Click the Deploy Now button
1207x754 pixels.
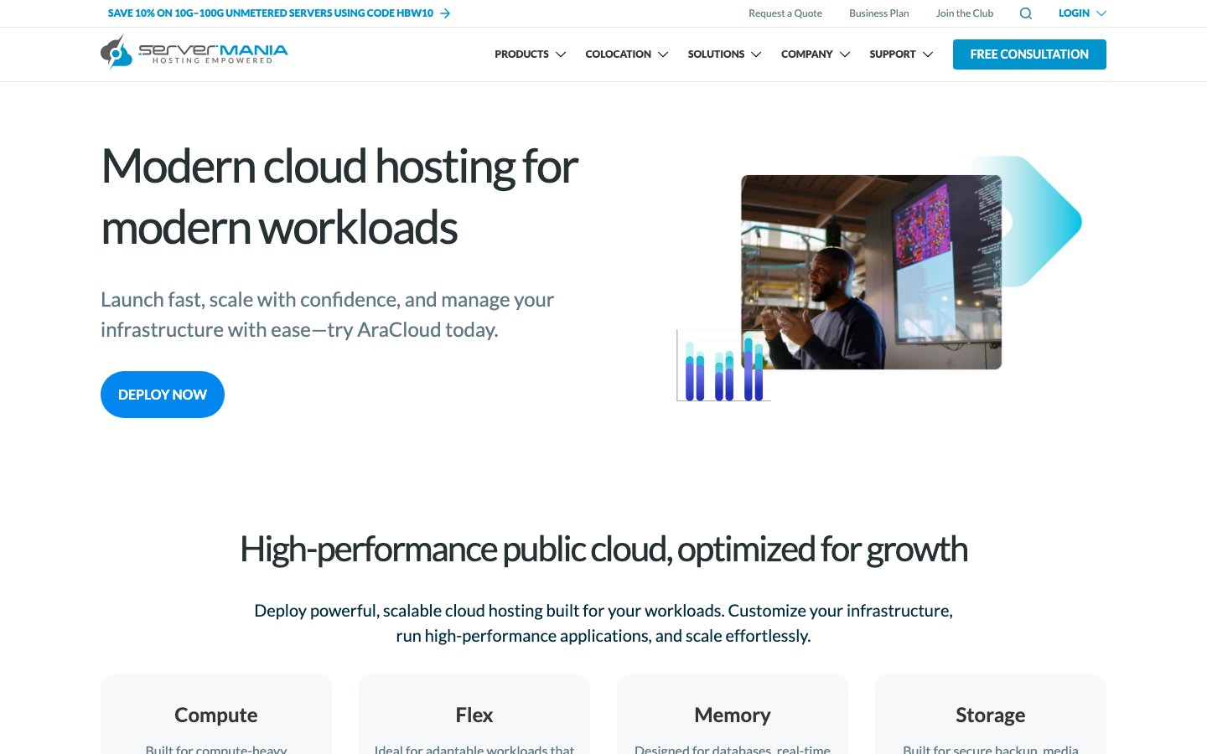point(163,395)
